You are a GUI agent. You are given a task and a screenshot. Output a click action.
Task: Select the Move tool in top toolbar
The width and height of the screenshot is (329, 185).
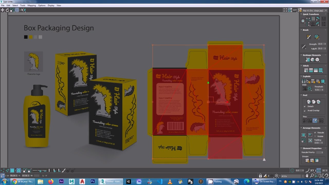pyautogui.click(x=3, y=10)
